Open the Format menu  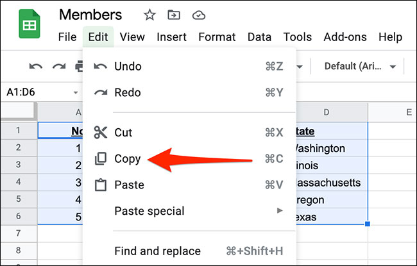pos(217,37)
